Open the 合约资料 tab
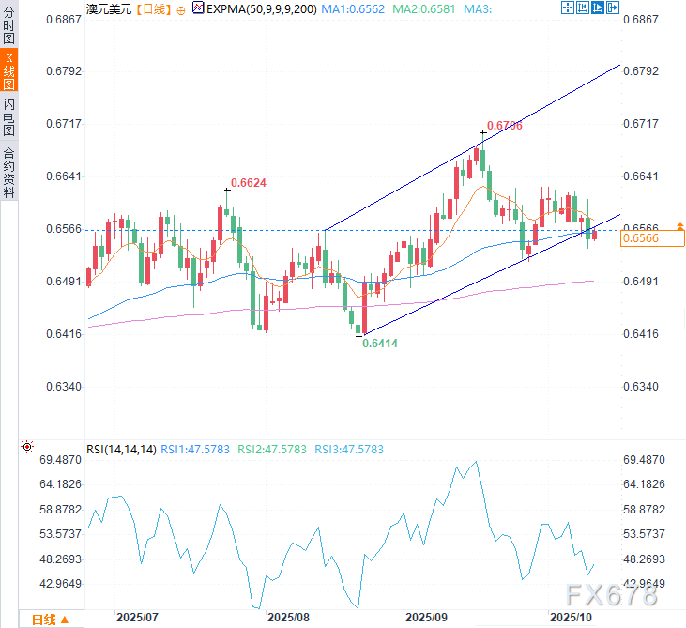This screenshot has height=628, width=686. pyautogui.click(x=8, y=172)
